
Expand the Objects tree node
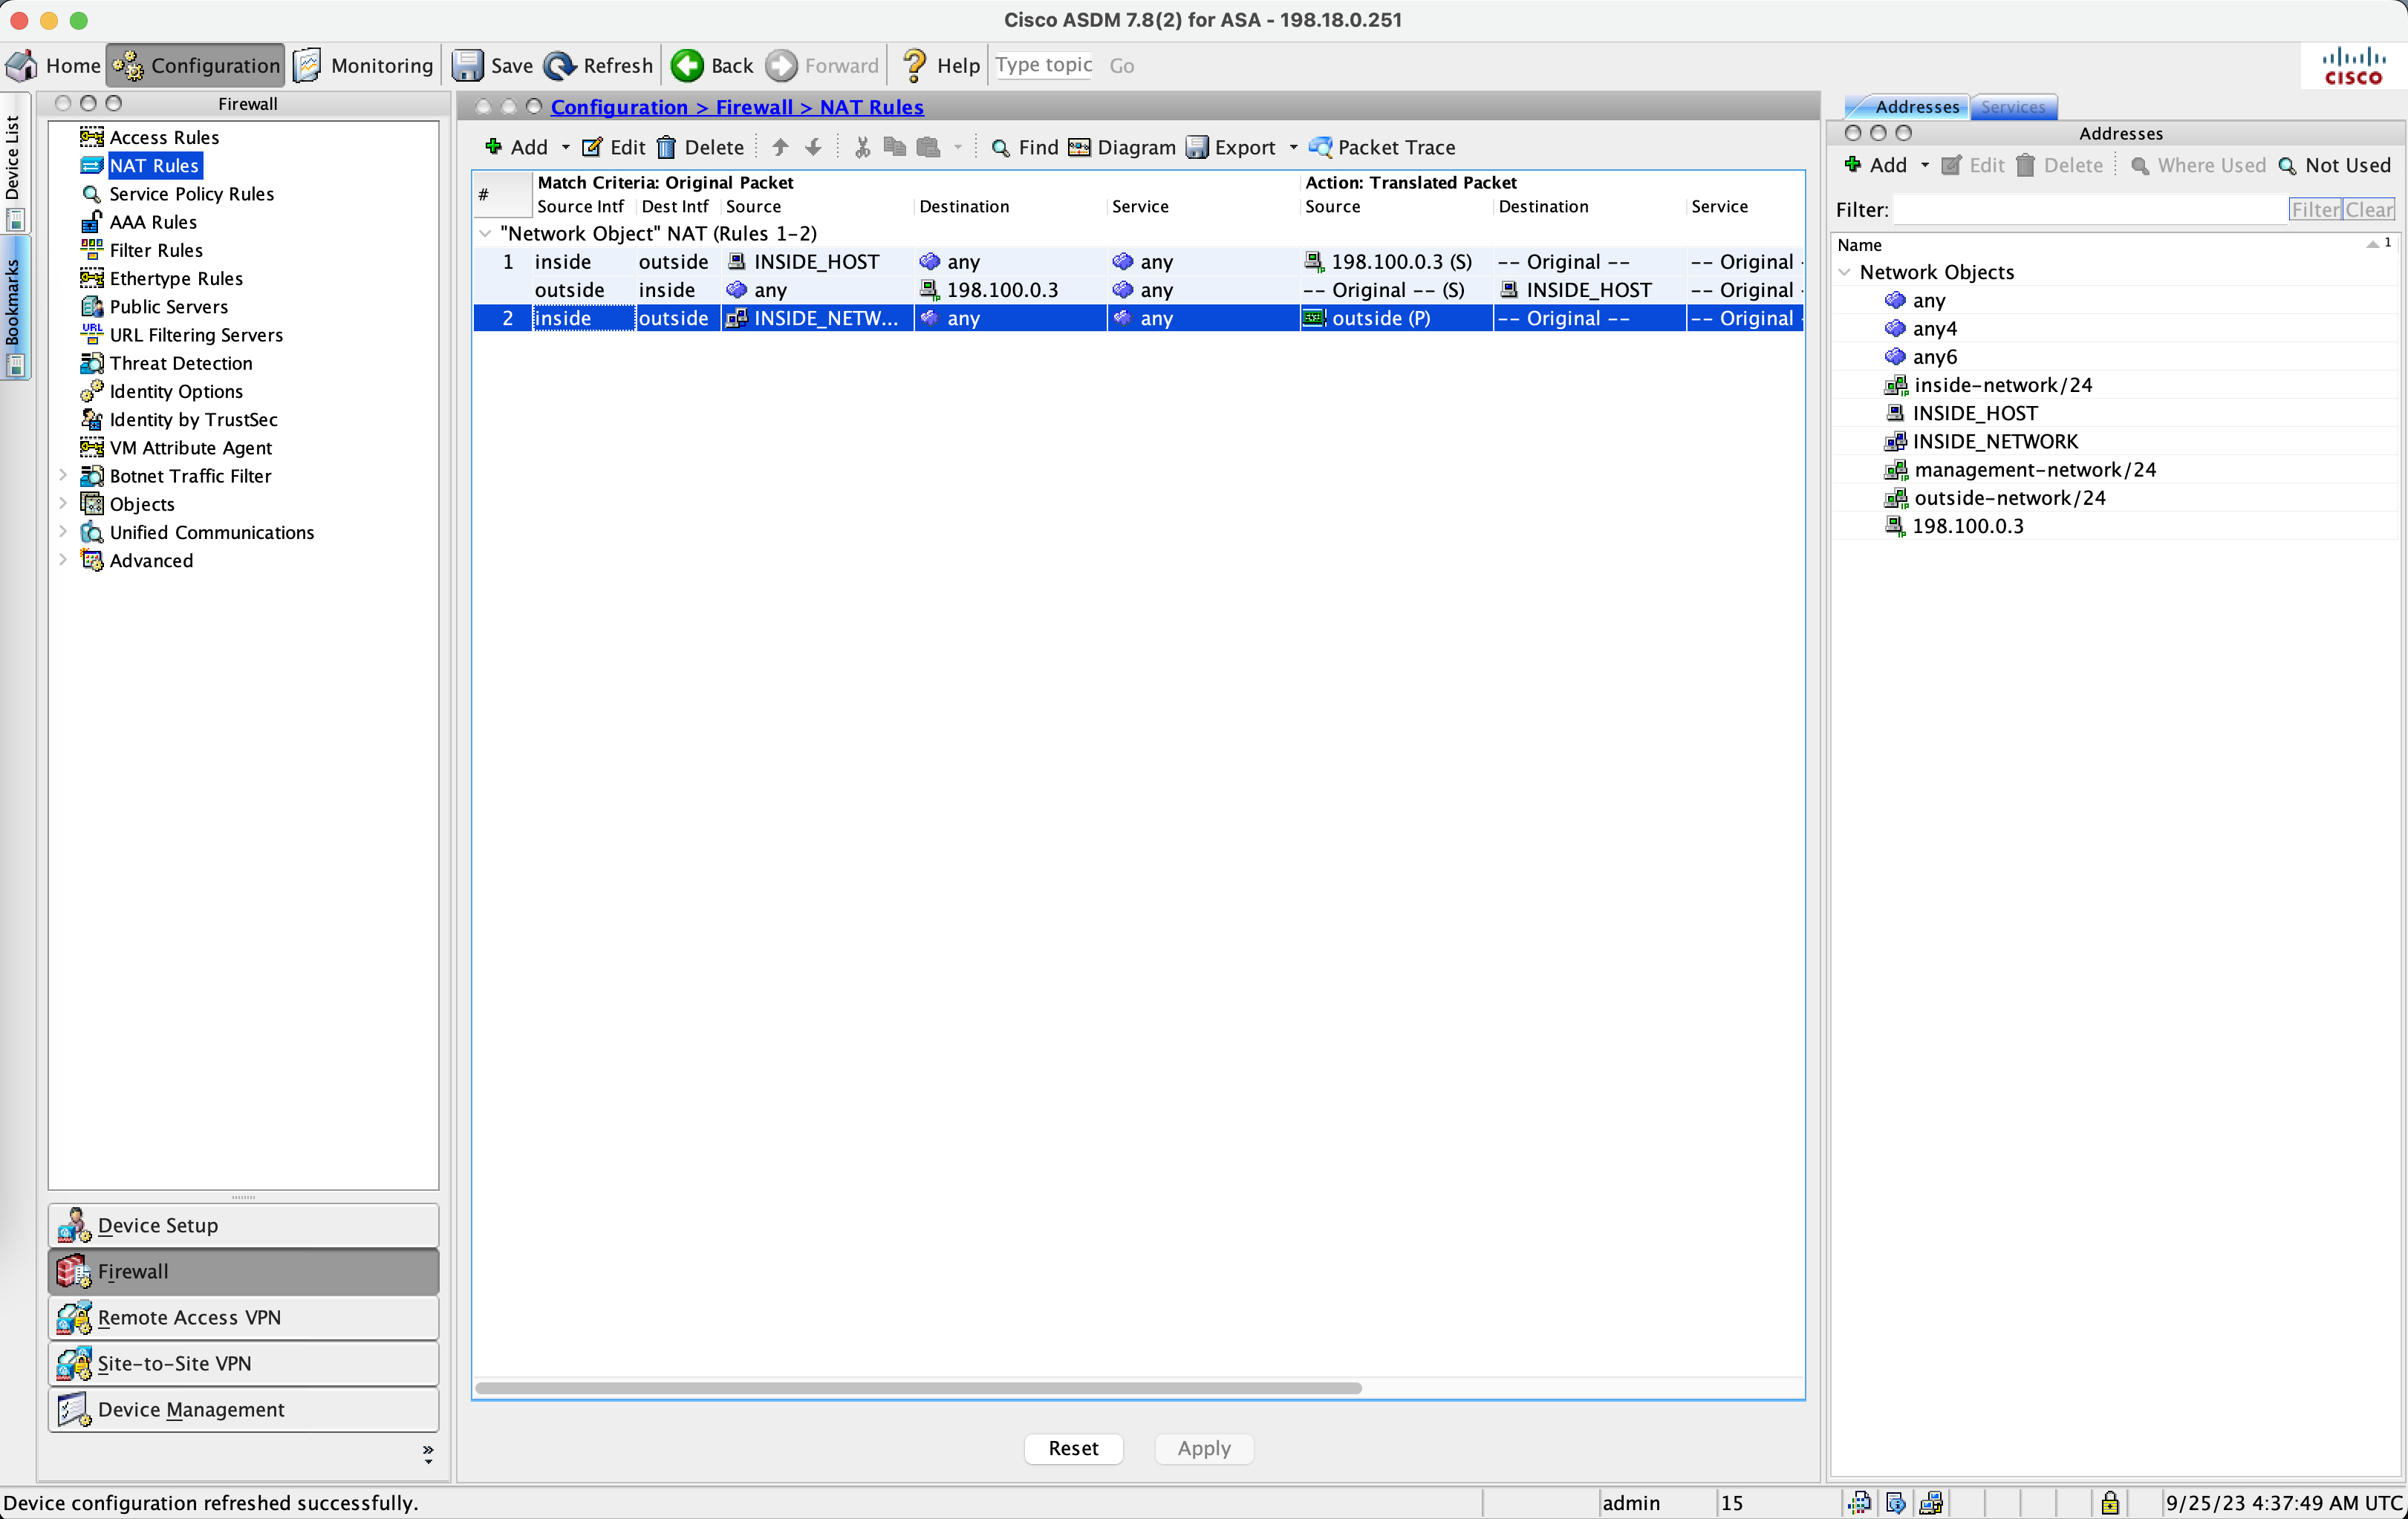click(63, 503)
